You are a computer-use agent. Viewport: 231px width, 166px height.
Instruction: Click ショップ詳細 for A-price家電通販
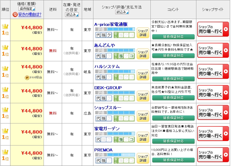143,33
